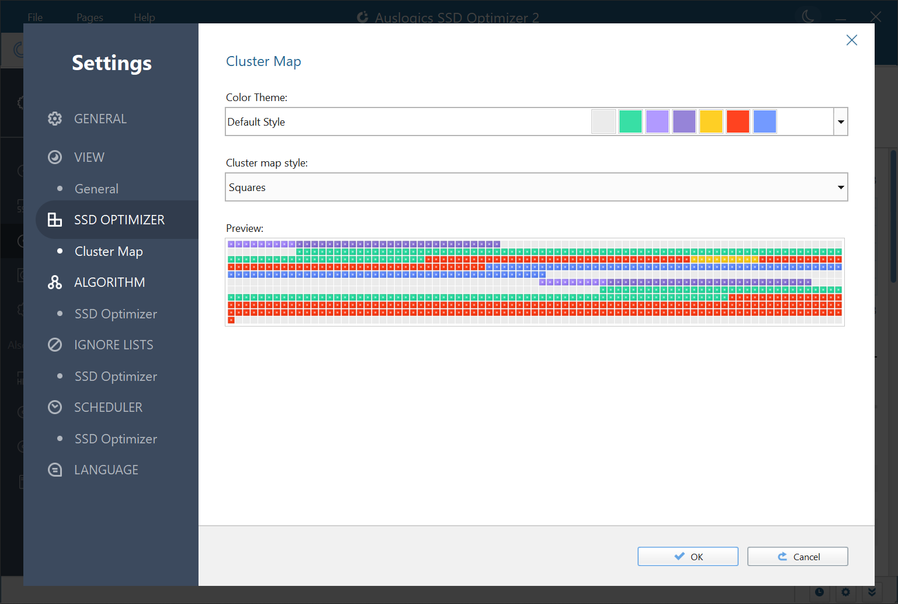The height and width of the screenshot is (604, 898).
Task: Click the darker purple color swatch
Action: (684, 122)
